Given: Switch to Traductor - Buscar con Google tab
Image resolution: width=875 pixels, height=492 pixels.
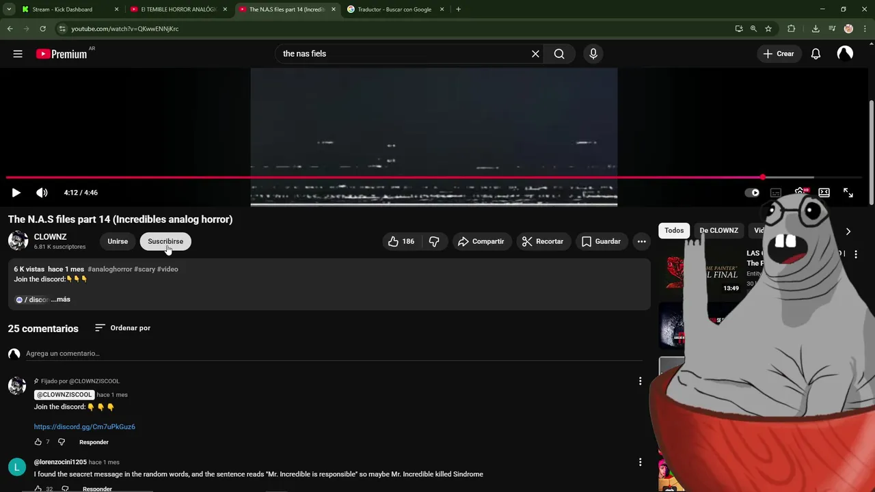Looking at the screenshot, I should point(394,10).
